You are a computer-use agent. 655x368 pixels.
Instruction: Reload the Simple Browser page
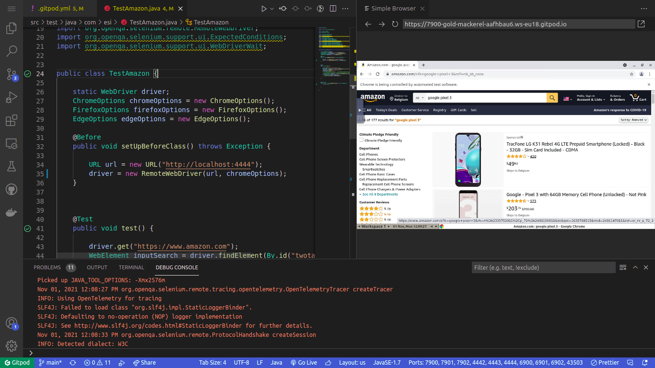pos(395,24)
